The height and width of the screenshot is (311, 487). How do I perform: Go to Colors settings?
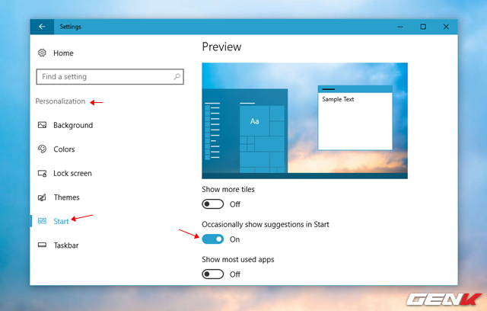click(64, 149)
